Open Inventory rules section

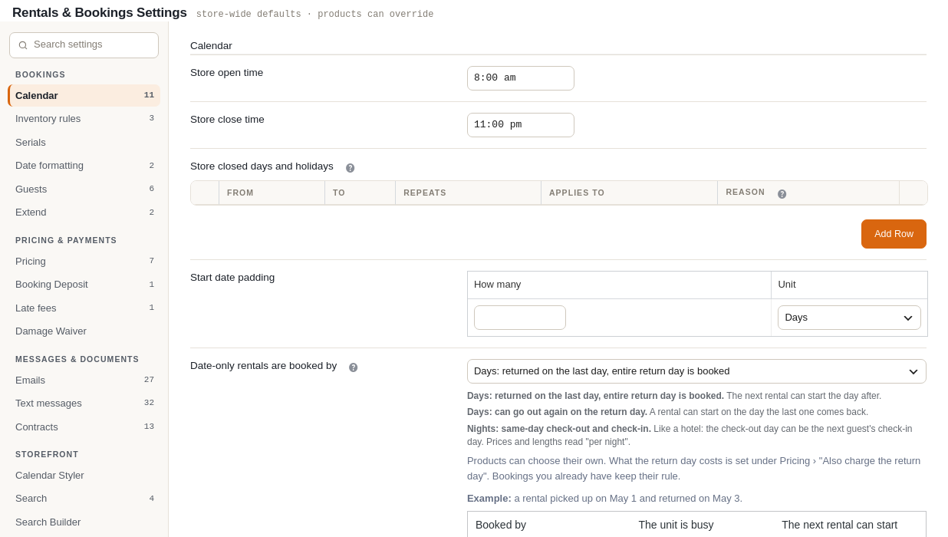click(84, 118)
